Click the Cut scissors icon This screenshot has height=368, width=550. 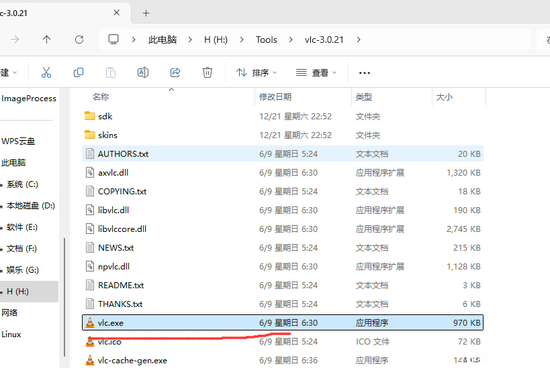coord(46,72)
